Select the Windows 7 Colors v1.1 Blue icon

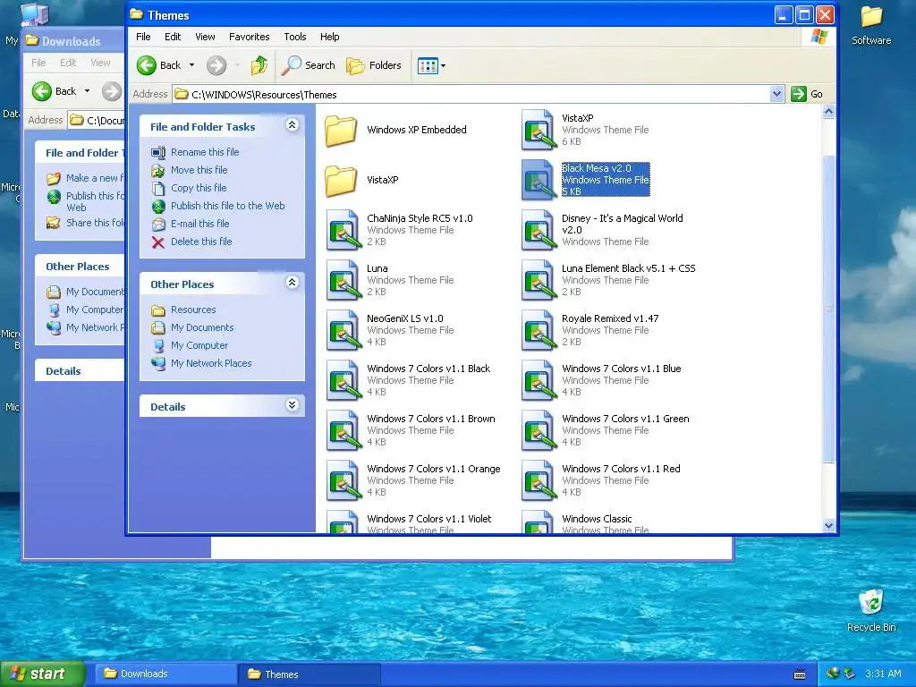coord(538,381)
